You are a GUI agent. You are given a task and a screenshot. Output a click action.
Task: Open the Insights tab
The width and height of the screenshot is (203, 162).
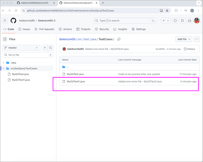(x=120, y=29)
